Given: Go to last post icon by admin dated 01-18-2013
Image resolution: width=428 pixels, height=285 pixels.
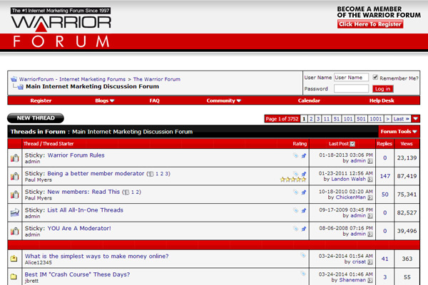Looking at the screenshot, I should [370, 161].
